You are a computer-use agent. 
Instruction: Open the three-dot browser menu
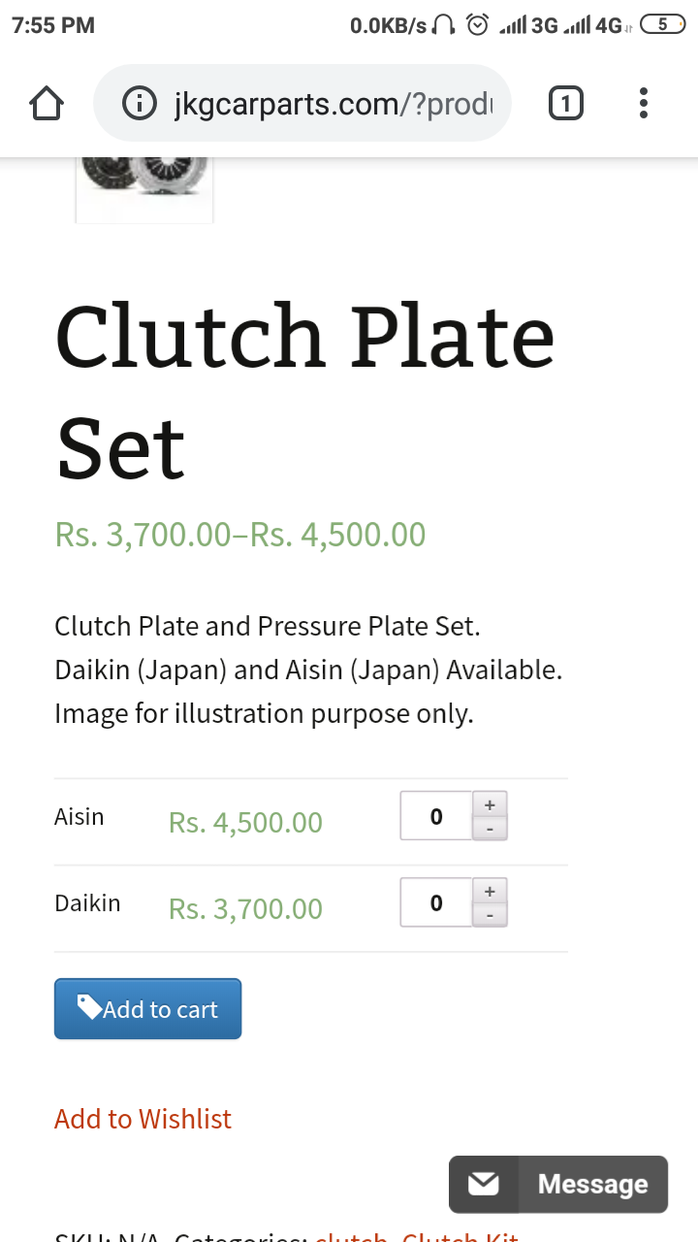point(644,103)
